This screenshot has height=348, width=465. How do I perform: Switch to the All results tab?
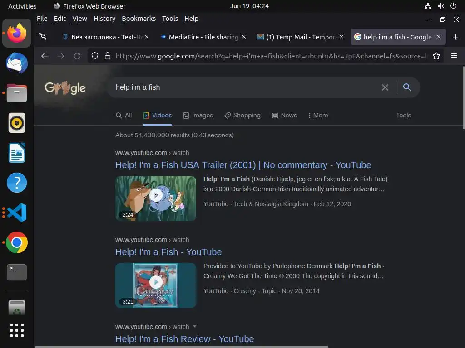(124, 116)
